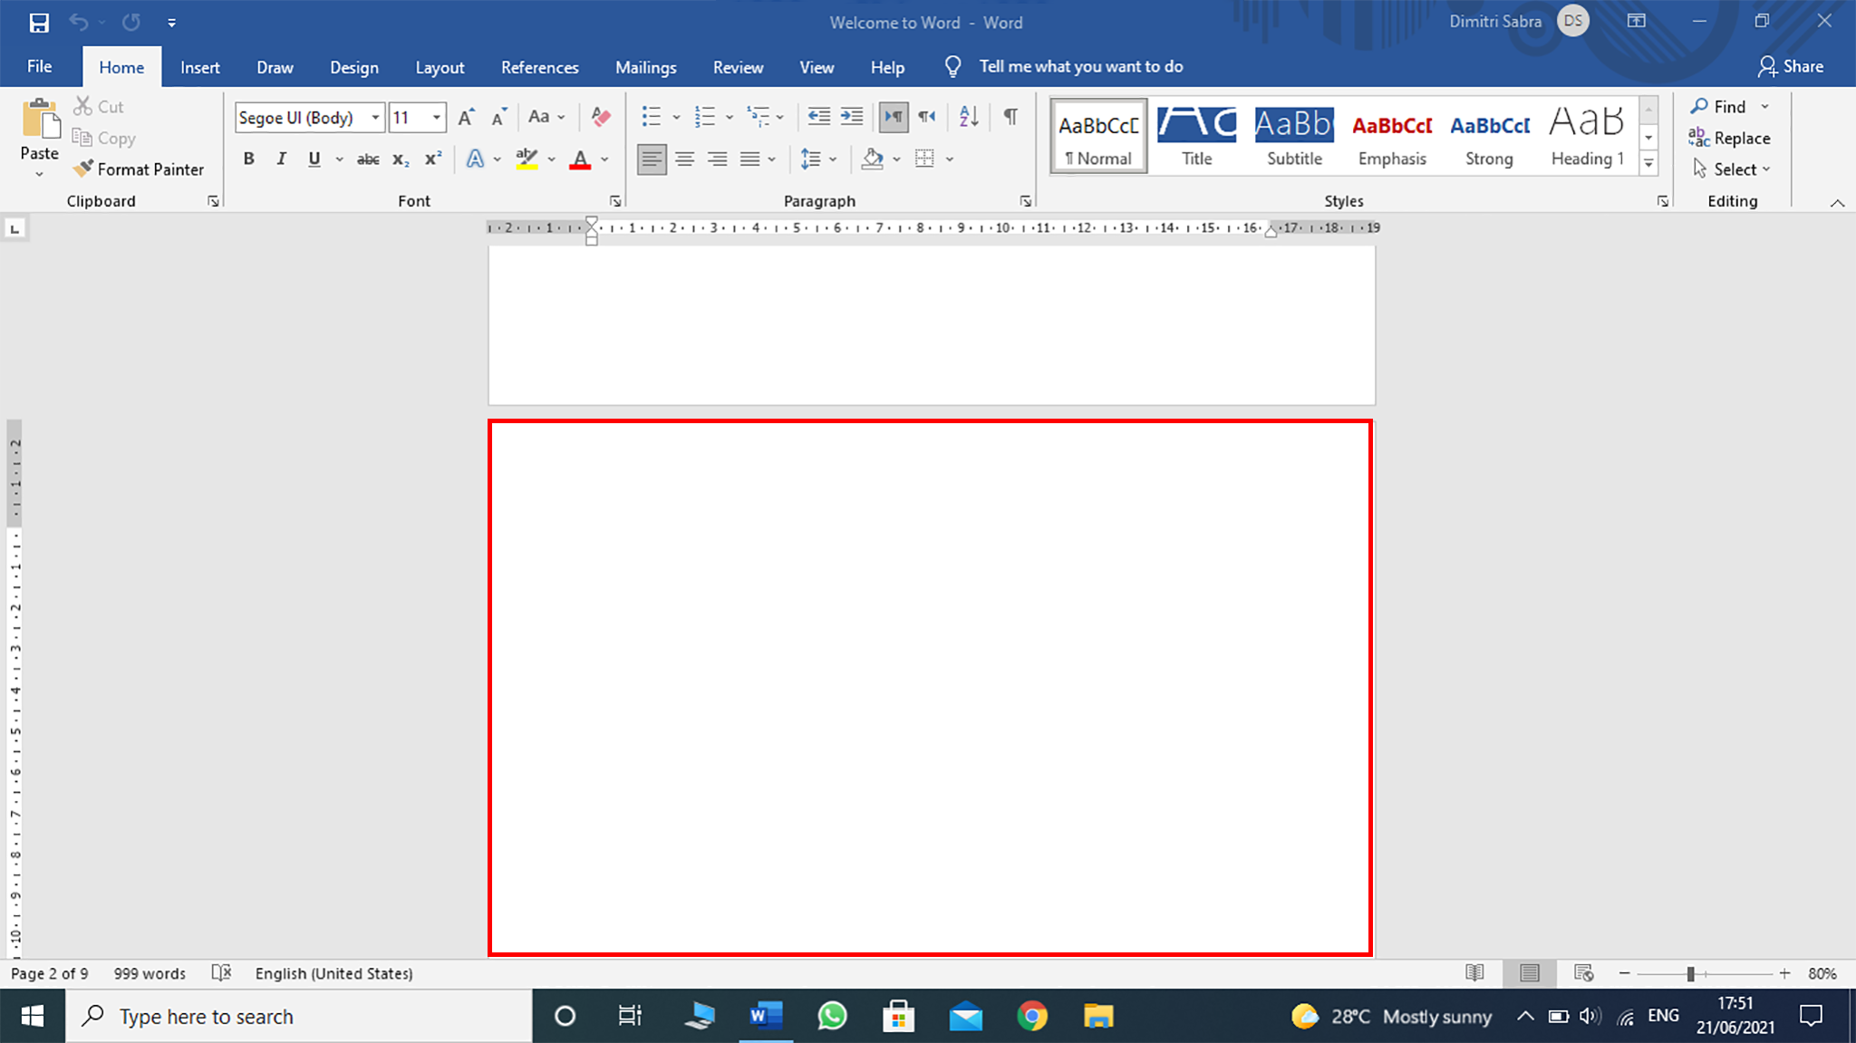Expand the line spacing options
Image resolution: width=1856 pixels, height=1043 pixels.
[832, 159]
